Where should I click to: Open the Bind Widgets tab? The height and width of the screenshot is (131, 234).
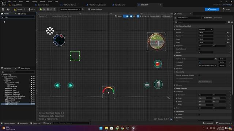pos(24,68)
